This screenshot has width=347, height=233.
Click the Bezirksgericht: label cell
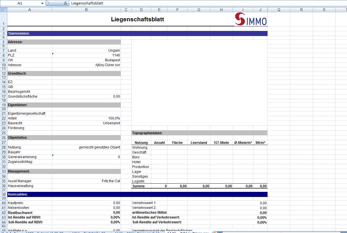click(30, 92)
